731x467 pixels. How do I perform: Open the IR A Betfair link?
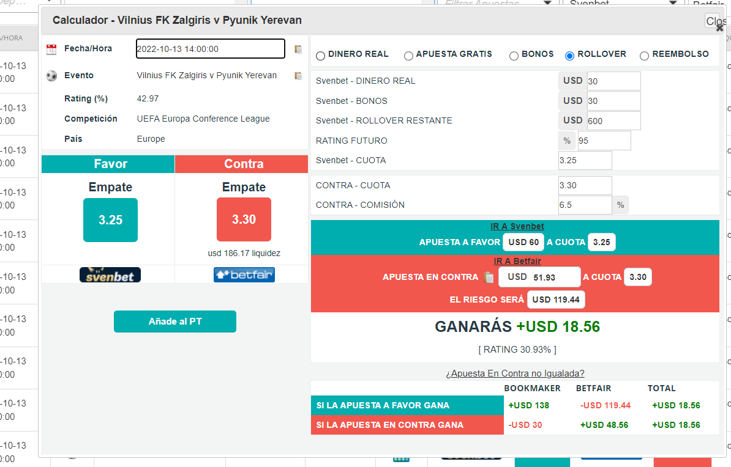click(x=517, y=261)
